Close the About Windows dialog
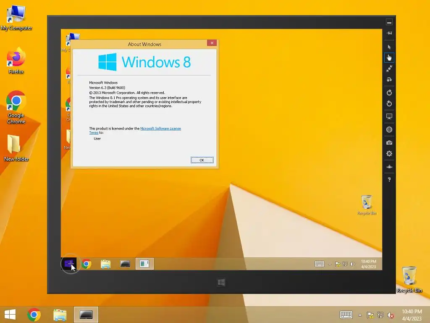The image size is (430, 323). pos(212,43)
